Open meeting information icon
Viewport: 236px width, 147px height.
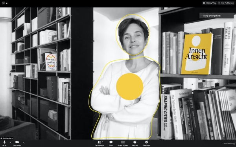coord(4,3)
